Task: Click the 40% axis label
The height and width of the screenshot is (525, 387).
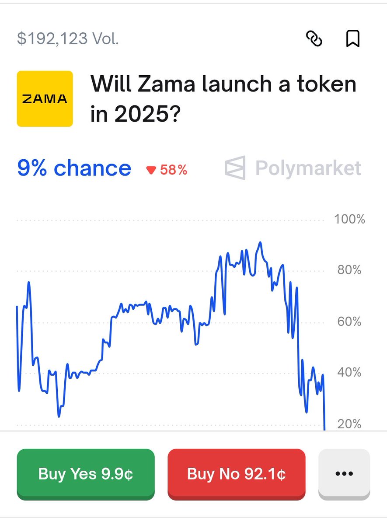Action: [x=349, y=373]
